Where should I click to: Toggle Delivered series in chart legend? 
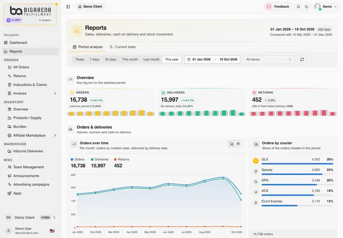[x=100, y=159]
